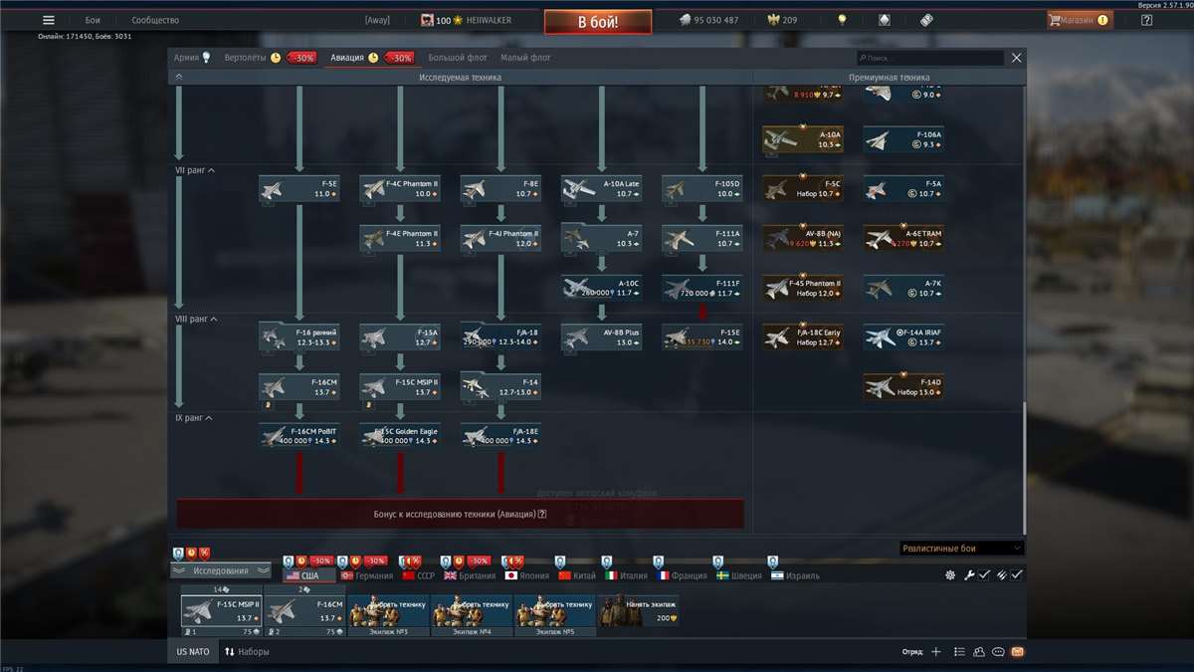Open the Исследования dropdown

[x=221, y=570]
